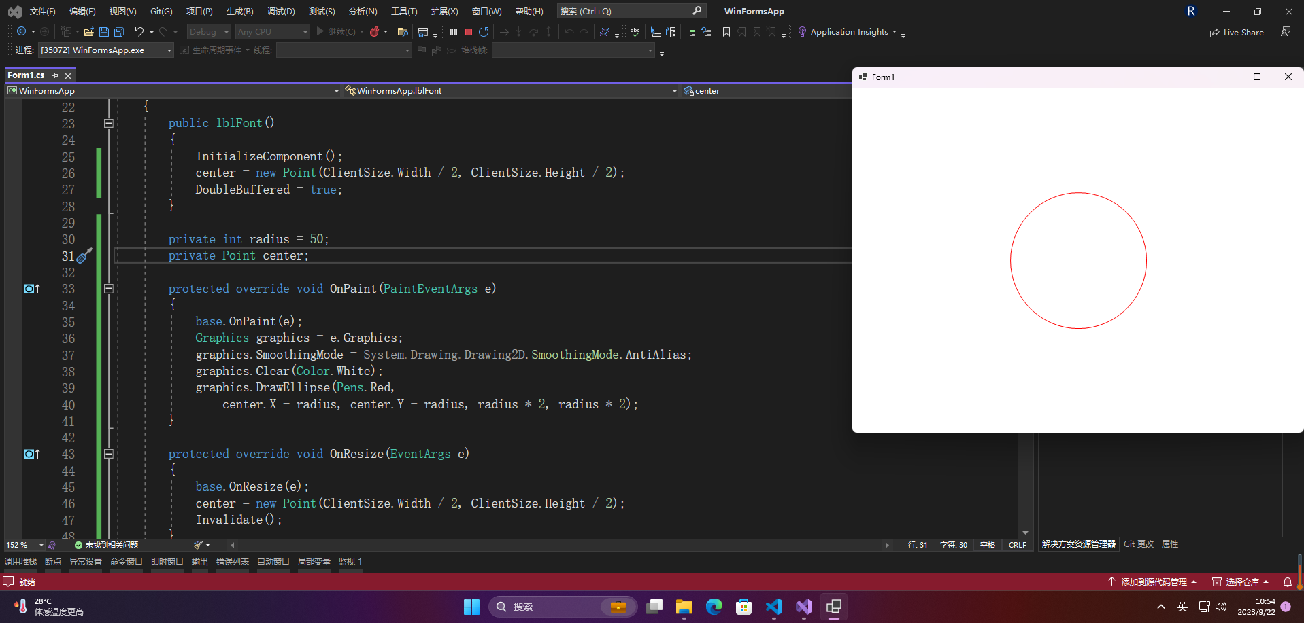Click the editor vertical scroll down arrow
The height and width of the screenshot is (623, 1304).
(x=1025, y=533)
